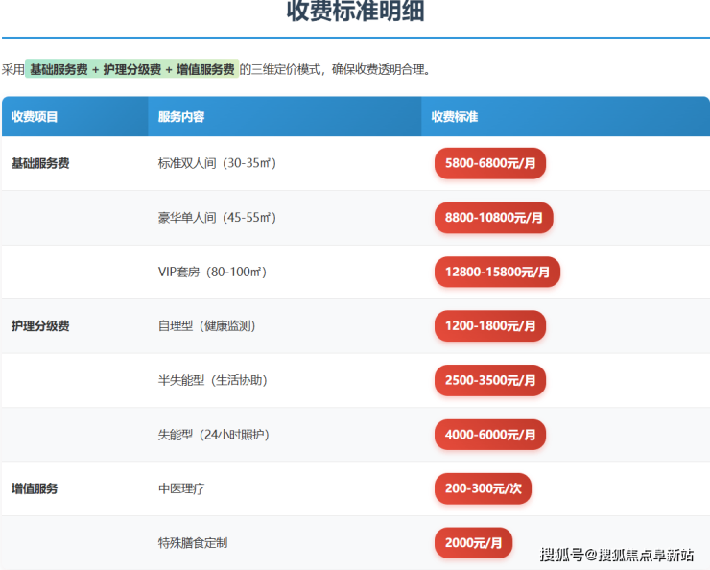Select the 失能型 (24小时照护) service entry
Viewport: 710px width, 570px height.
(214, 435)
